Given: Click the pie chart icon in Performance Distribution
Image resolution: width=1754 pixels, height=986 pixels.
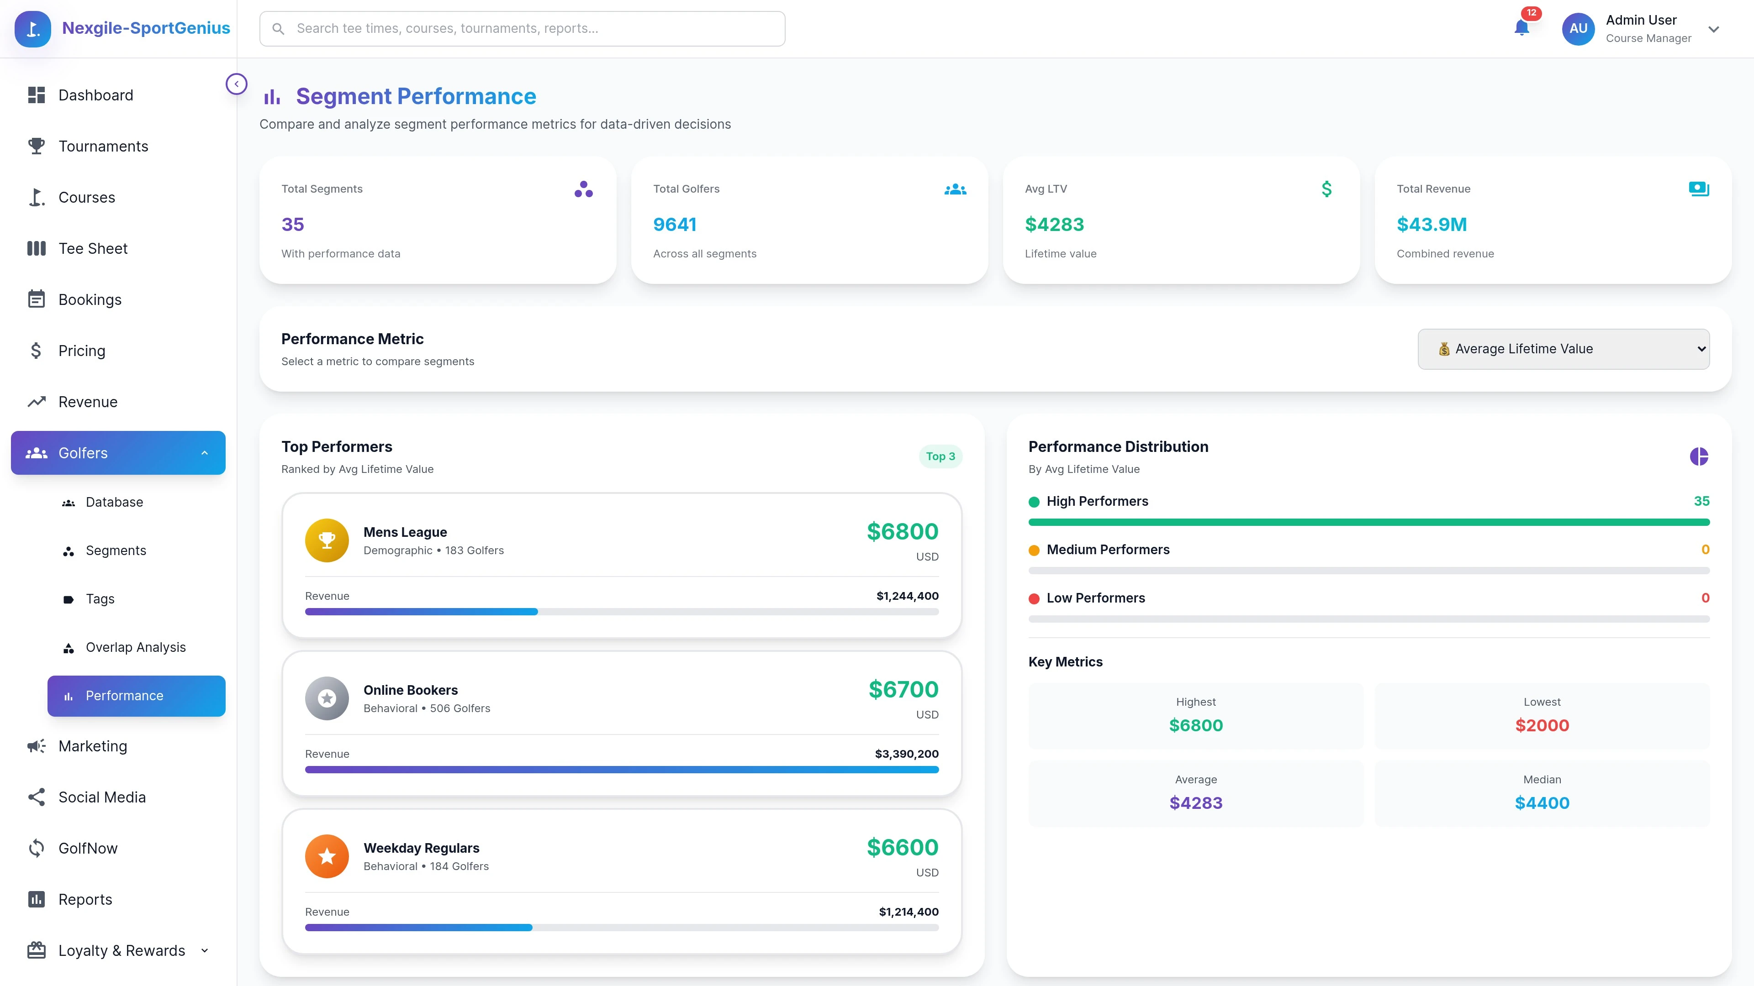Looking at the screenshot, I should point(1699,456).
